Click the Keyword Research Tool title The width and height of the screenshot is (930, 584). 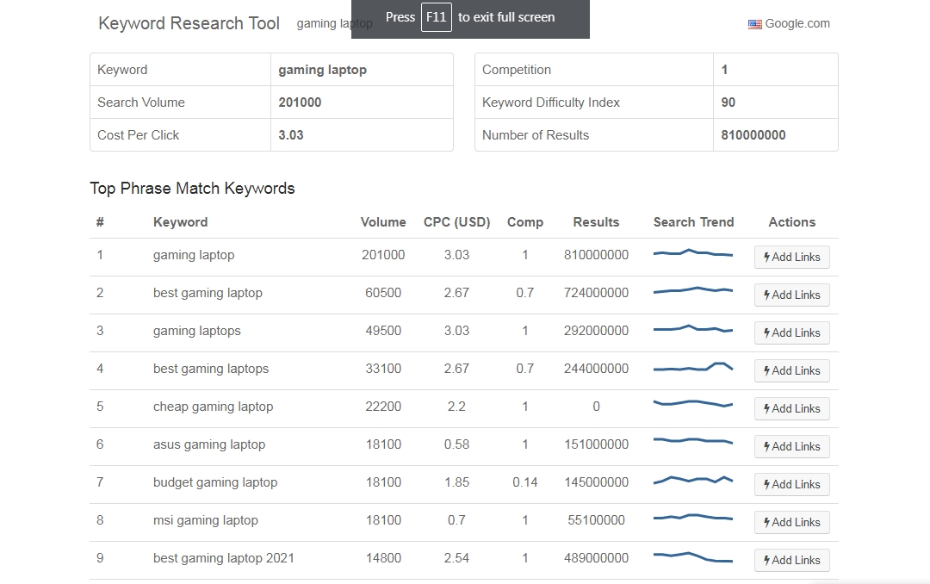[x=189, y=23]
